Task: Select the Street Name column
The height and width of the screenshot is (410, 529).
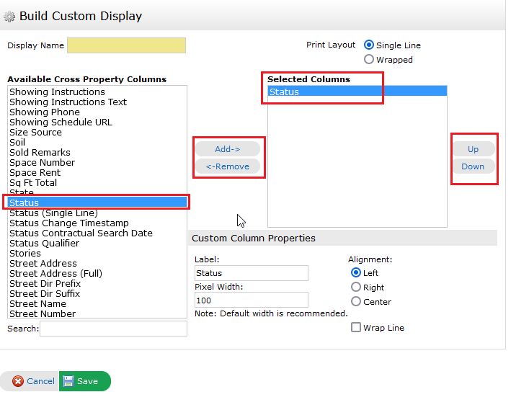Action: pyautogui.click(x=97, y=304)
